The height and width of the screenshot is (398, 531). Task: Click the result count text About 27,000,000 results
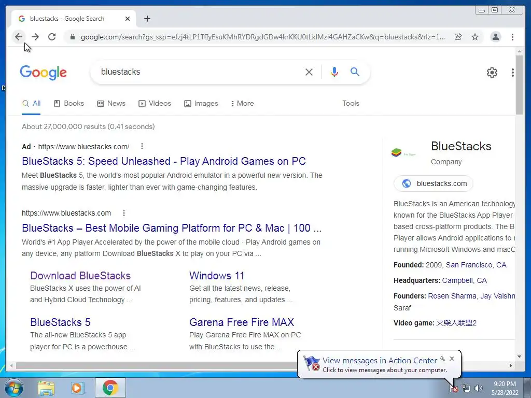88,126
